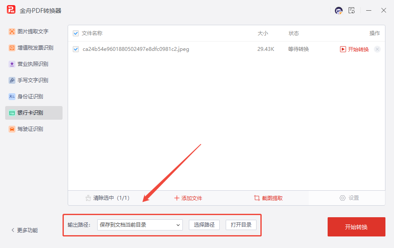
Task: Click the file name ca24b54e9601880502497e8dfc0981c2.jpeg
Action: click(x=136, y=49)
